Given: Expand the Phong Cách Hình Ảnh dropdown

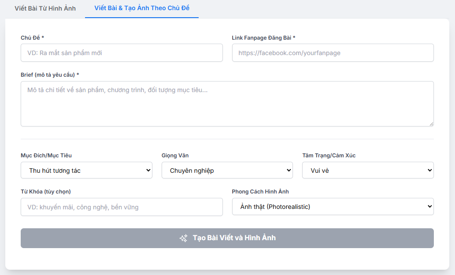Looking at the screenshot, I should [333, 206].
